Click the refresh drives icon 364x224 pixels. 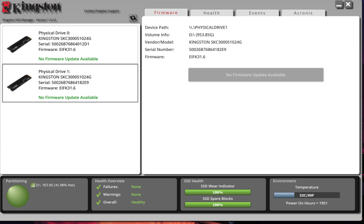coord(133,18)
